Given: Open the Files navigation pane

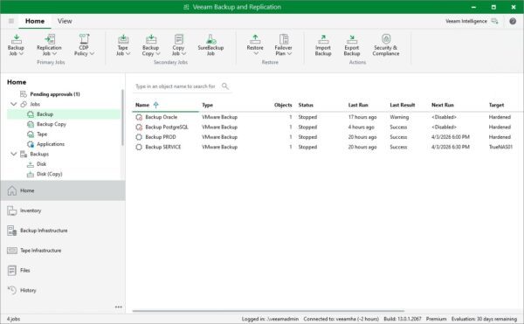Looking at the screenshot, I should 63,270.
